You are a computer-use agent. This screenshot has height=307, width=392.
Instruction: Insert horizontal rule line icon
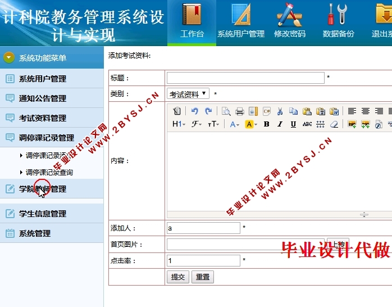click(x=321, y=124)
